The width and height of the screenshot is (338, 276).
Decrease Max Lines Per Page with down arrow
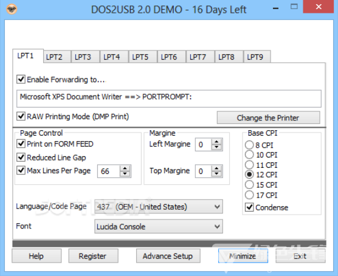click(125, 174)
